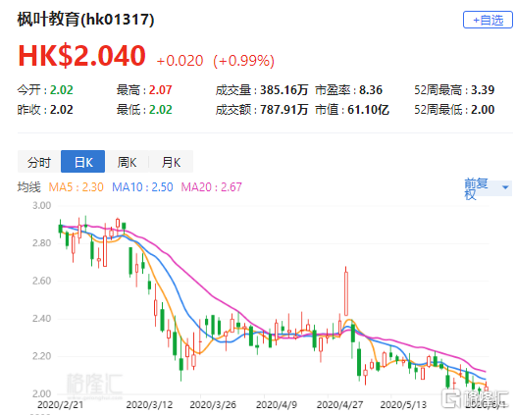Click the dropdown arrow beside 前复权
Screen dimensions: 515x415
[x=505, y=187]
